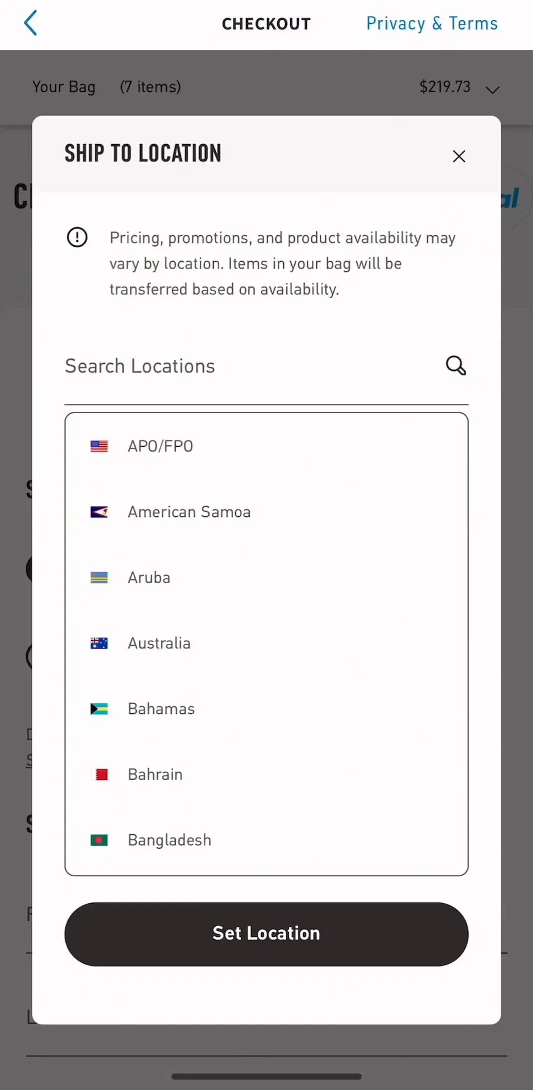Tap the Australia flag icon
Viewport: 533px width, 1090px height.
99,643
